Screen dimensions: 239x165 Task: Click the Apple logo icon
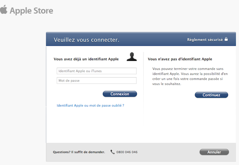click(4, 10)
